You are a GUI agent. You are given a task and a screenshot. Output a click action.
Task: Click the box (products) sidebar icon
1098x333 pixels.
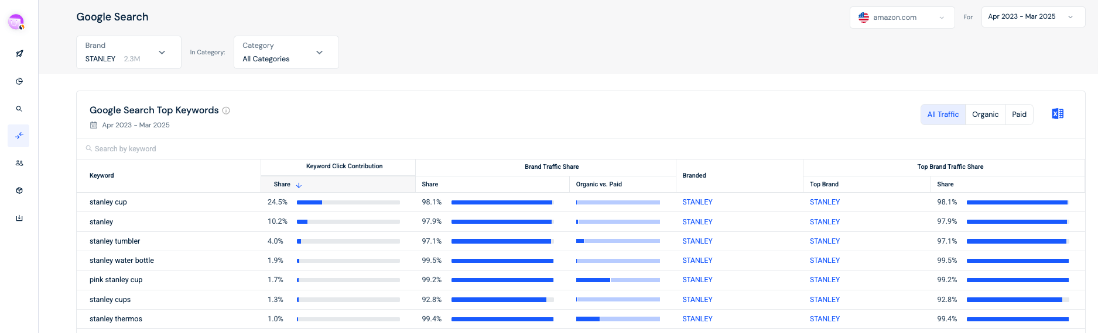click(19, 190)
